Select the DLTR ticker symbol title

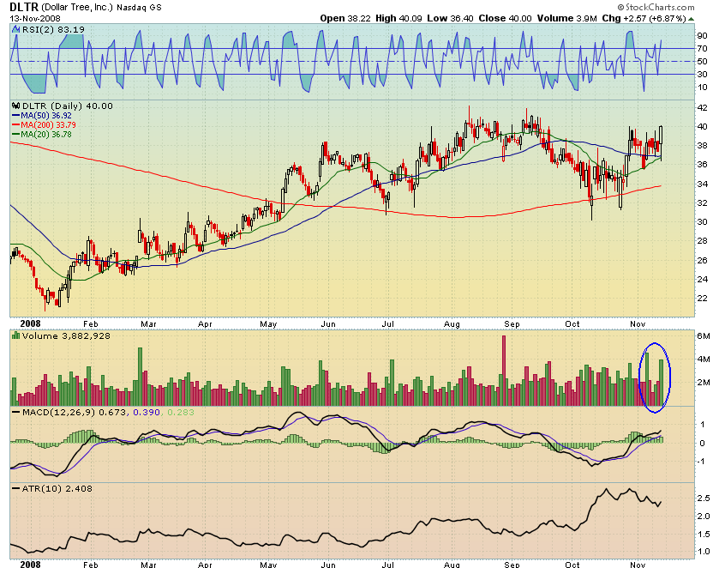pos(25,7)
